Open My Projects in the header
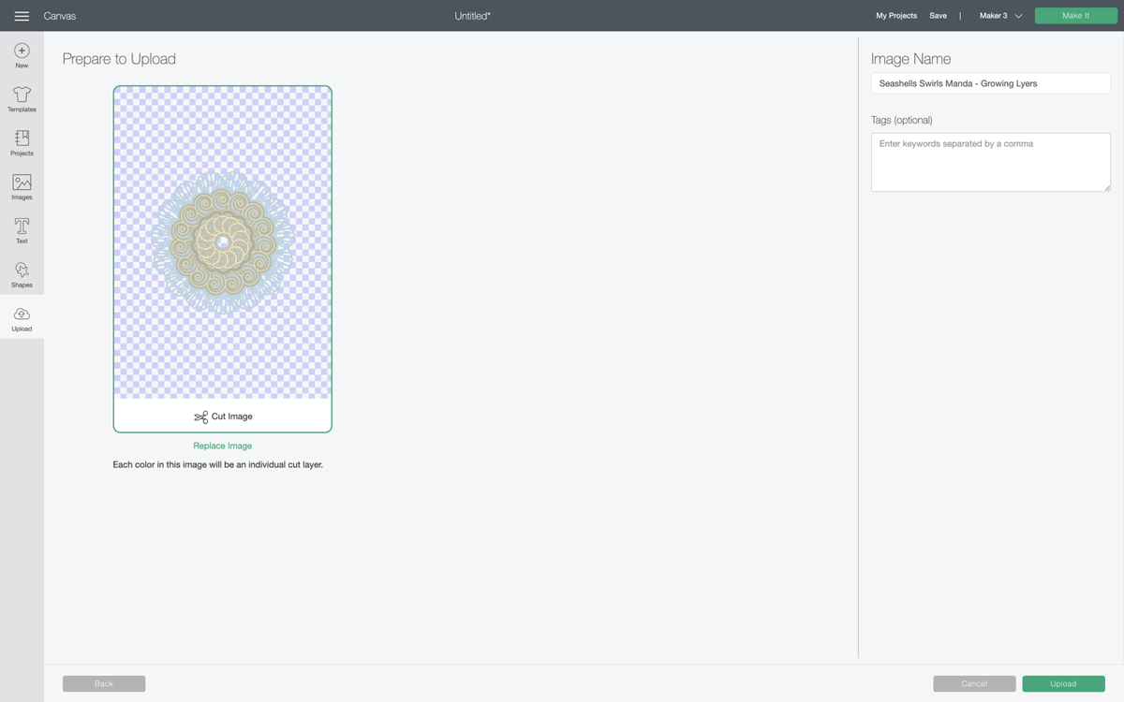 pos(896,16)
